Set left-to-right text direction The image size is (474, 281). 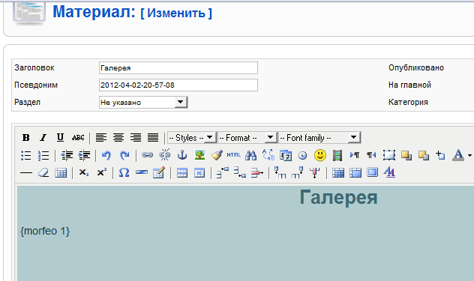355,155
